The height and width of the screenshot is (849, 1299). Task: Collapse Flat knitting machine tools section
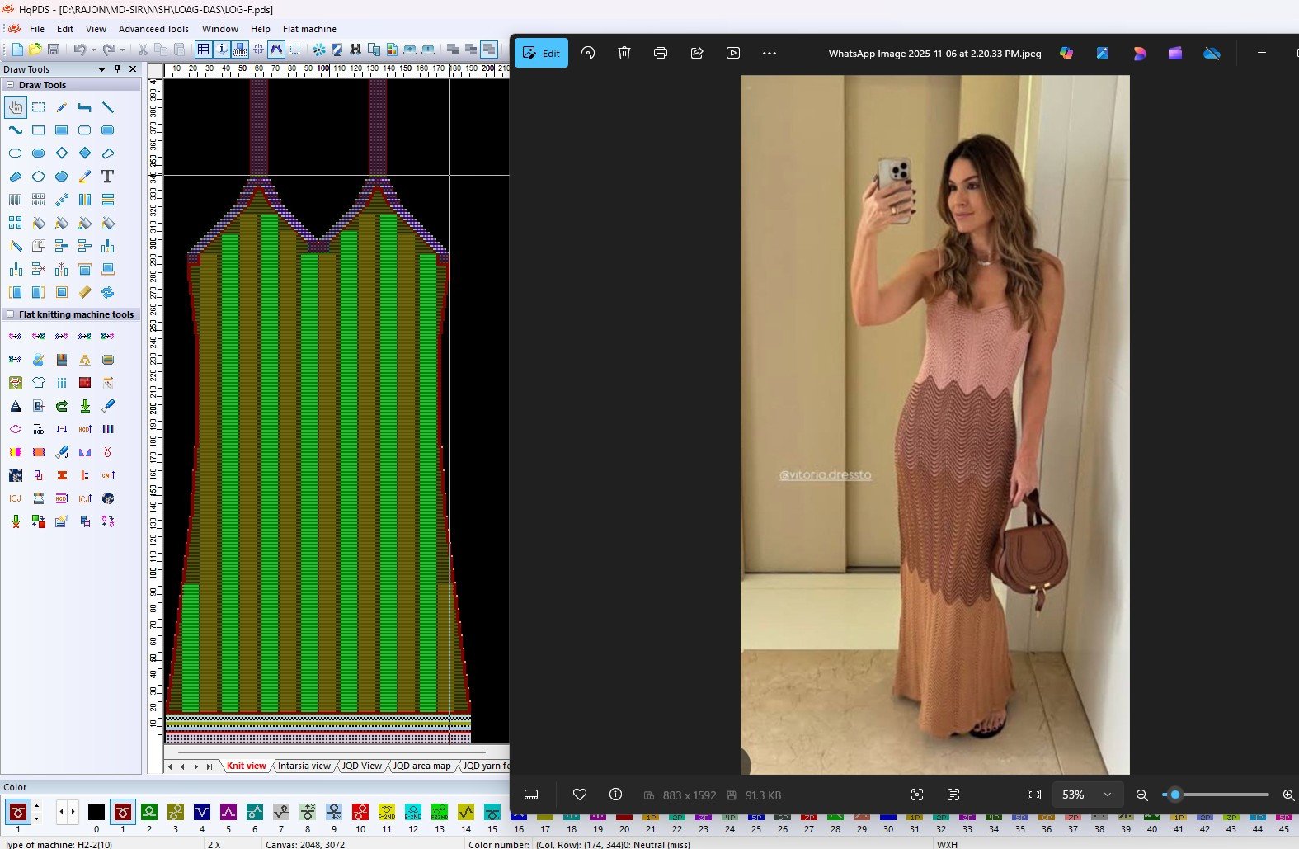10,314
